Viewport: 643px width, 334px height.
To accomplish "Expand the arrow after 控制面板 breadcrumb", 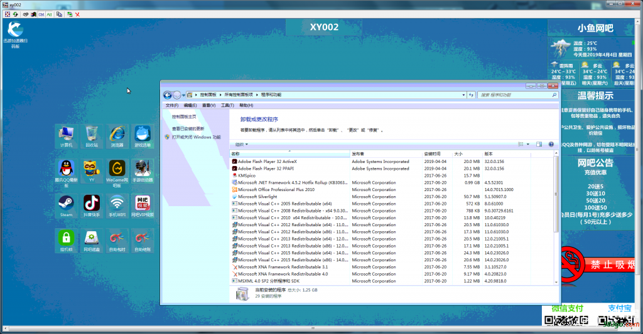I will point(220,95).
